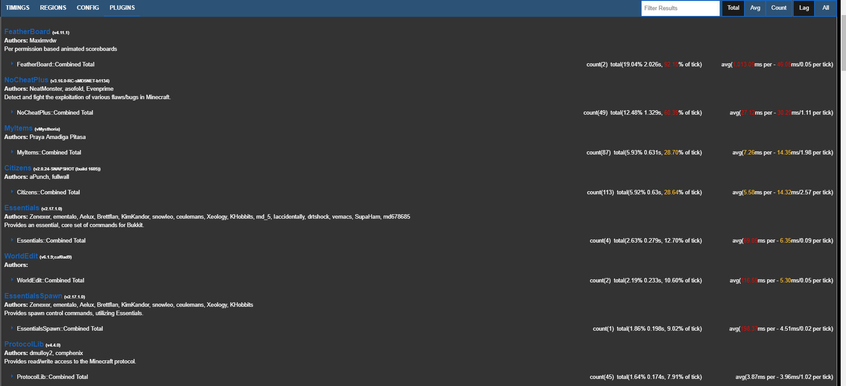Viewport: 846px width, 386px height.
Task: Sort results by Count
Action: [x=779, y=8]
